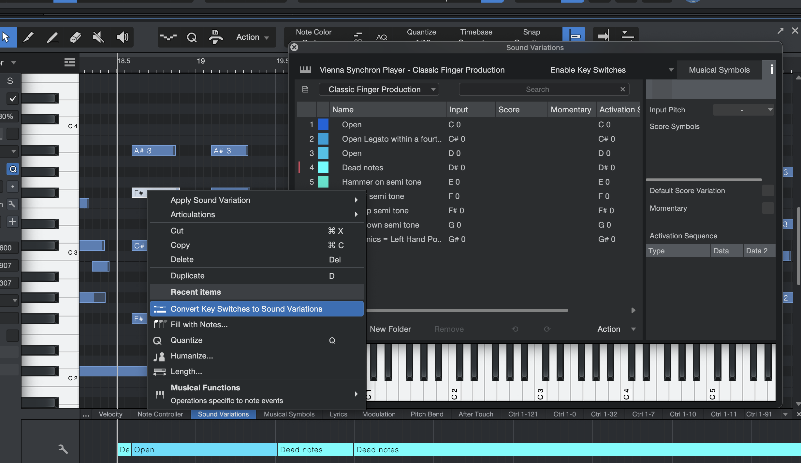Viewport: 801px width, 463px height.
Task: Select the Paint (pencil) tool
Action: pyautogui.click(x=29, y=37)
